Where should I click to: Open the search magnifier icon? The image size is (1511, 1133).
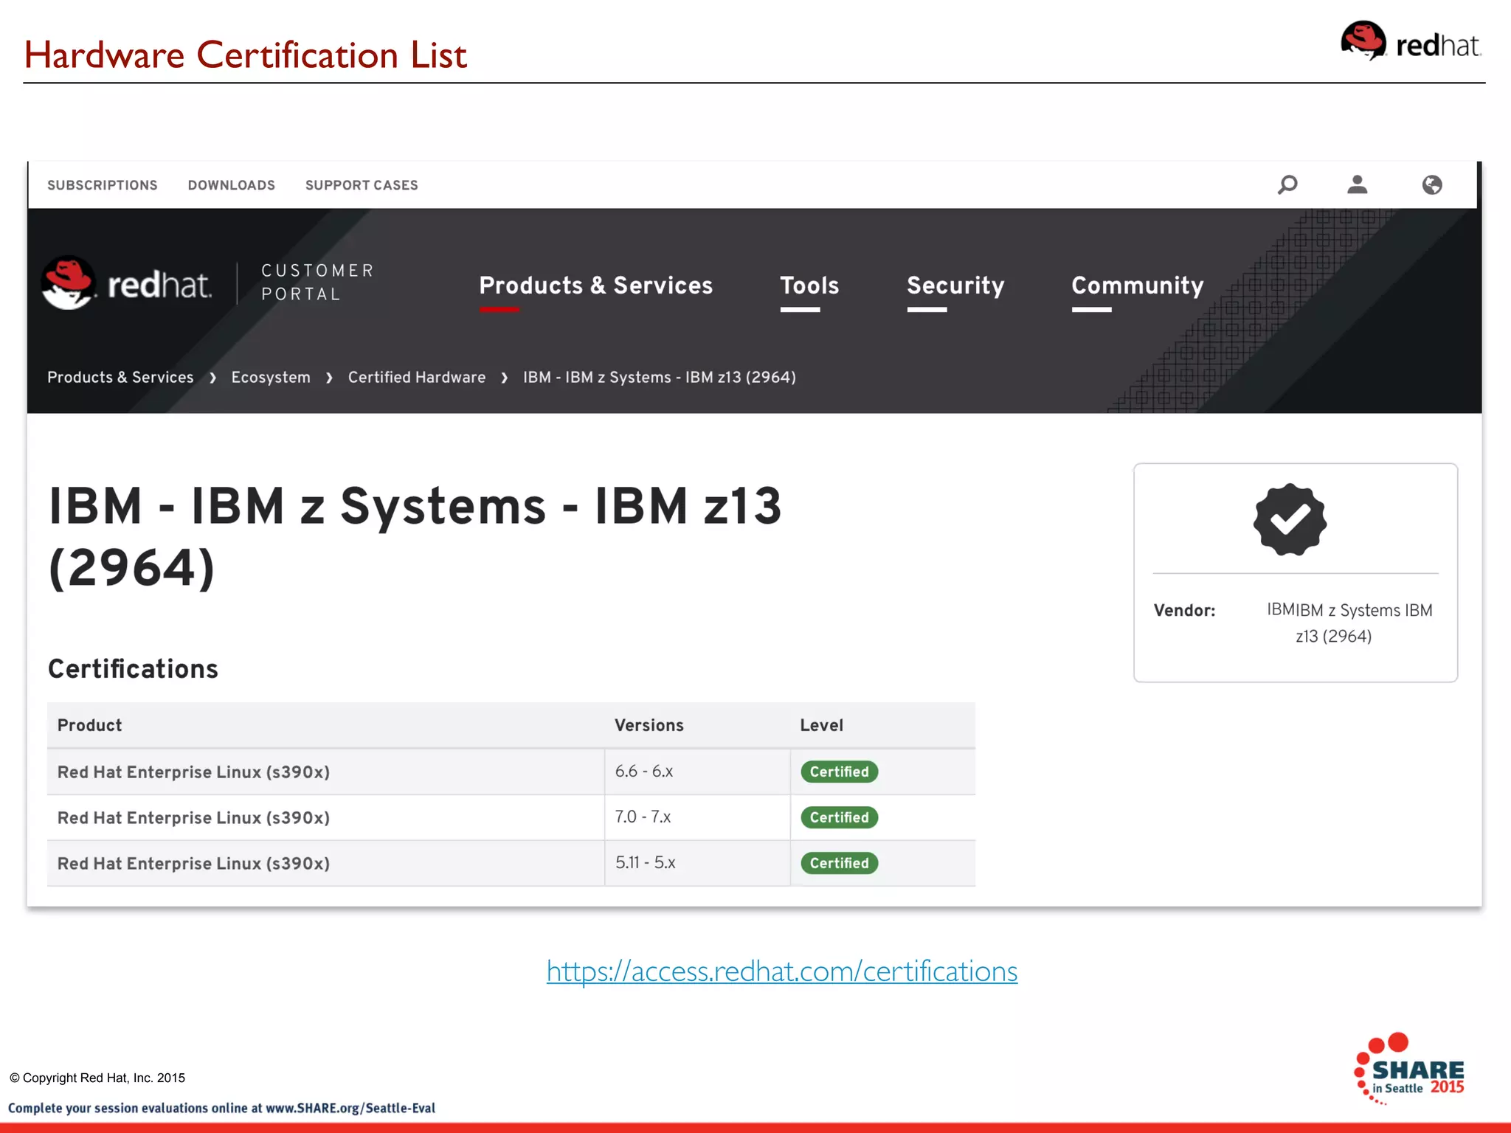[1287, 184]
